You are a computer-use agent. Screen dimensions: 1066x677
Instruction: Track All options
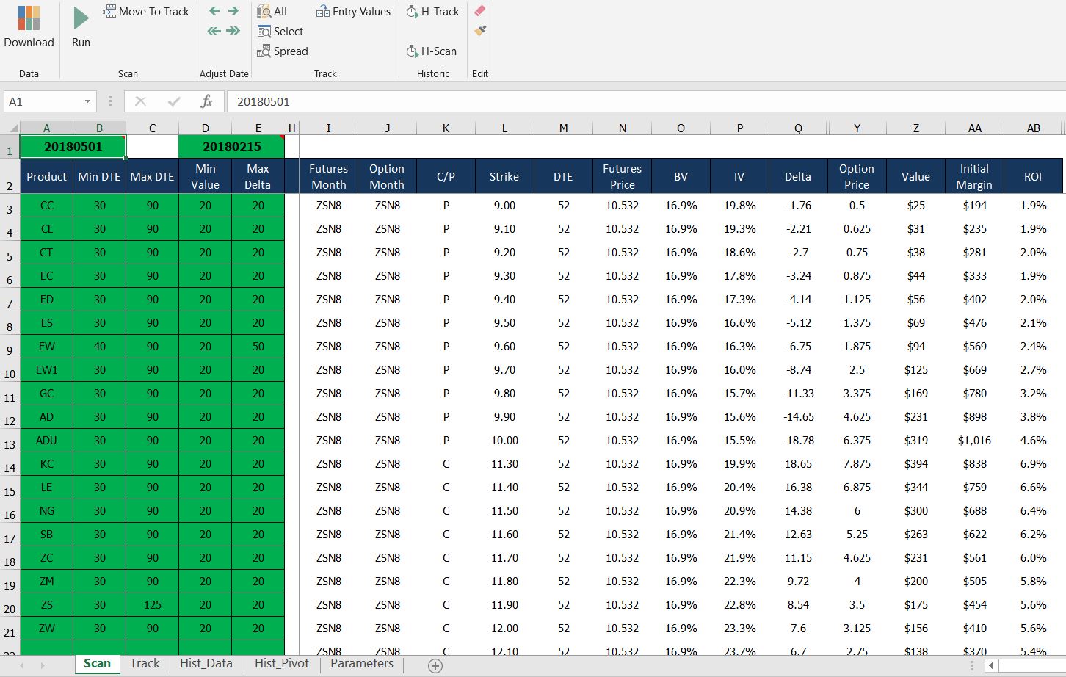(272, 12)
